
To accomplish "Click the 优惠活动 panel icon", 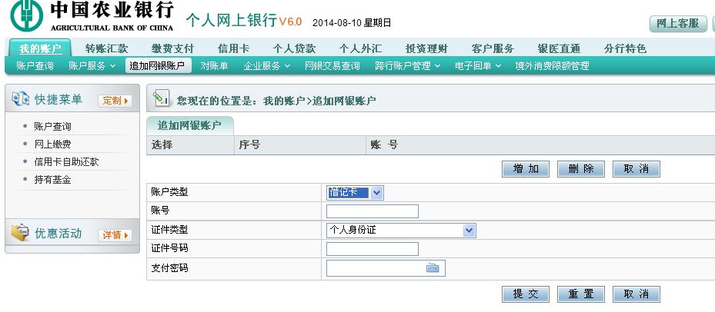I will point(21,234).
